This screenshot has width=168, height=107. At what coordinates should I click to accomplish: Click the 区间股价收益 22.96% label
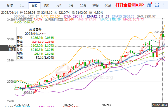(x=60, y=20)
